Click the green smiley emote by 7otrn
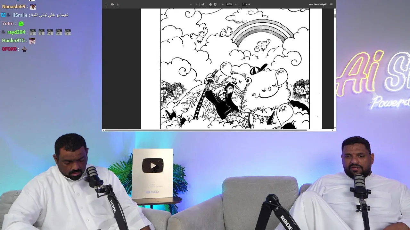The height and width of the screenshot is (230, 410). click(21, 24)
